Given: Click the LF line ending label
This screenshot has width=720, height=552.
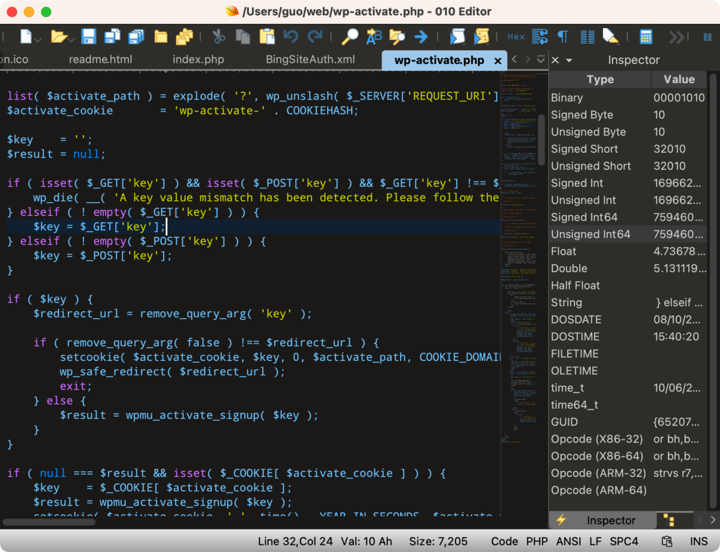Looking at the screenshot, I should tap(596, 541).
